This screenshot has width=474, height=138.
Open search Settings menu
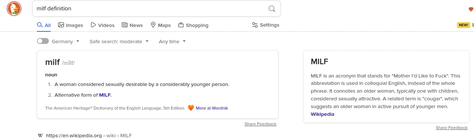266,25
